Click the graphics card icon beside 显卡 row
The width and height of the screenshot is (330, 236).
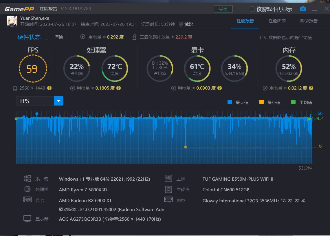point(27,199)
